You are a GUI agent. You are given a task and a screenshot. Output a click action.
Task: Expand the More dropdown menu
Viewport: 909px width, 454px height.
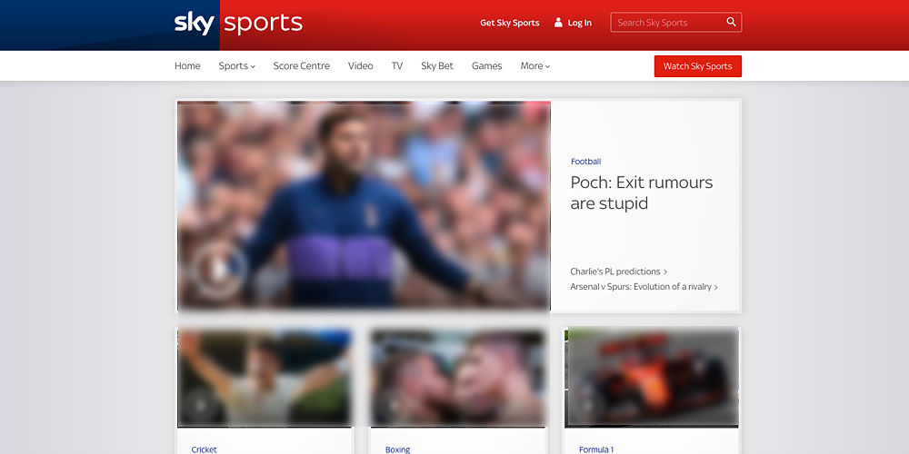point(535,66)
